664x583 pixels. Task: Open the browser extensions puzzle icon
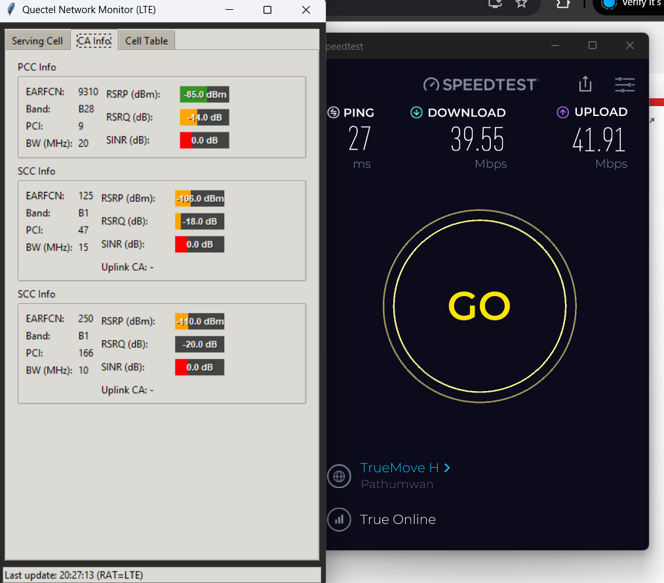562,3
